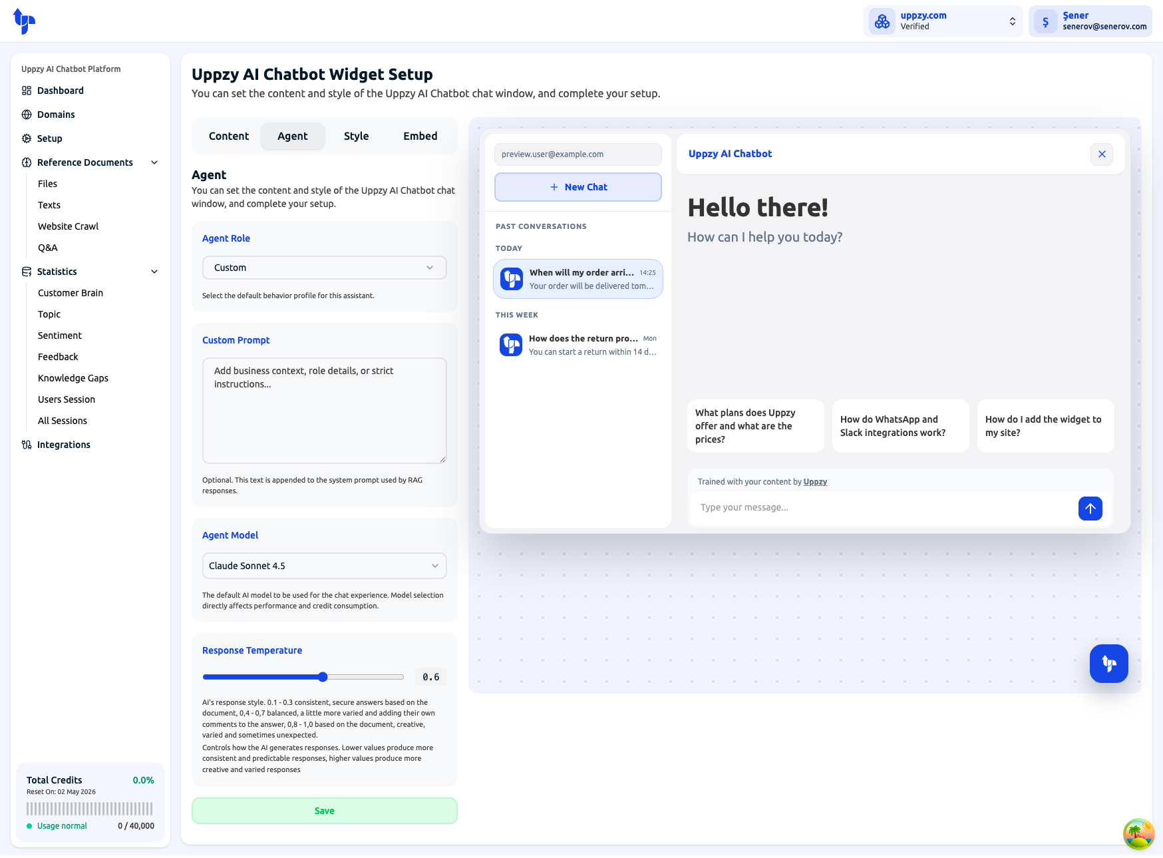Close the chatbot preview with X button
1163x858 pixels.
[1102, 154]
